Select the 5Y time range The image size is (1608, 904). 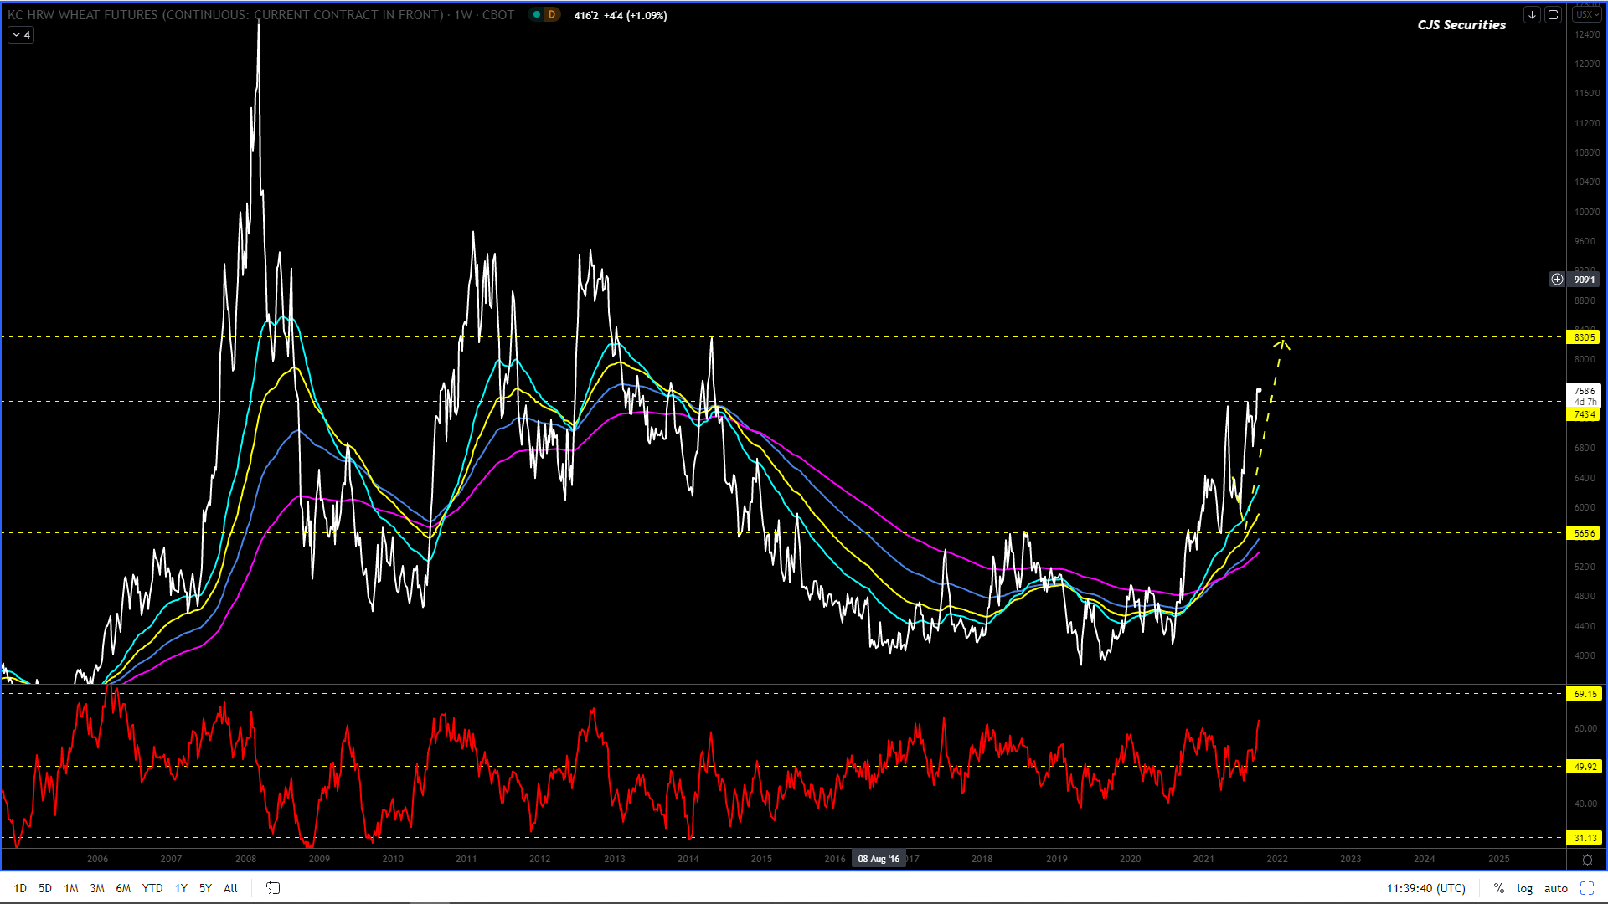[205, 888]
